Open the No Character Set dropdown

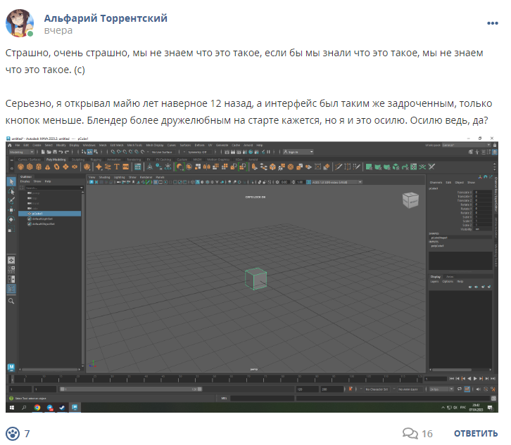[377, 389]
